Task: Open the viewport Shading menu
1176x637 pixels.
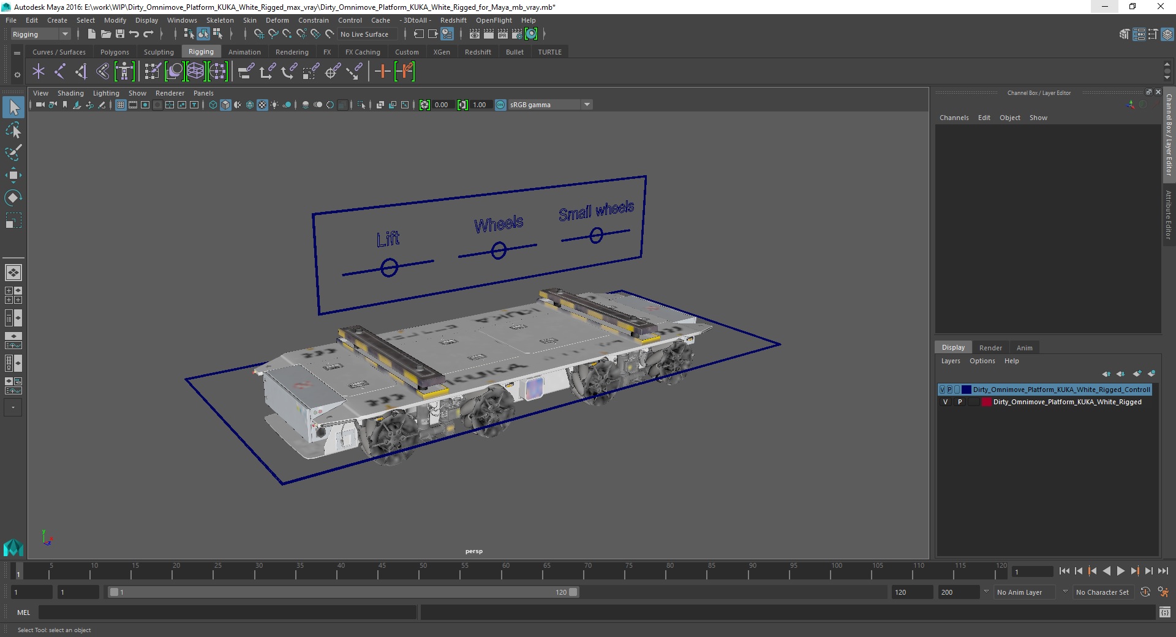Action: click(70, 93)
